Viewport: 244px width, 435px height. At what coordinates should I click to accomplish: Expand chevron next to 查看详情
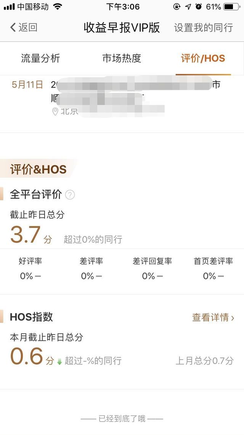tap(233, 318)
